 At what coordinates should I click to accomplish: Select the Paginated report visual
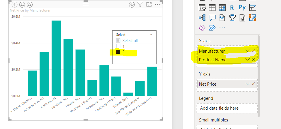click(242, 18)
